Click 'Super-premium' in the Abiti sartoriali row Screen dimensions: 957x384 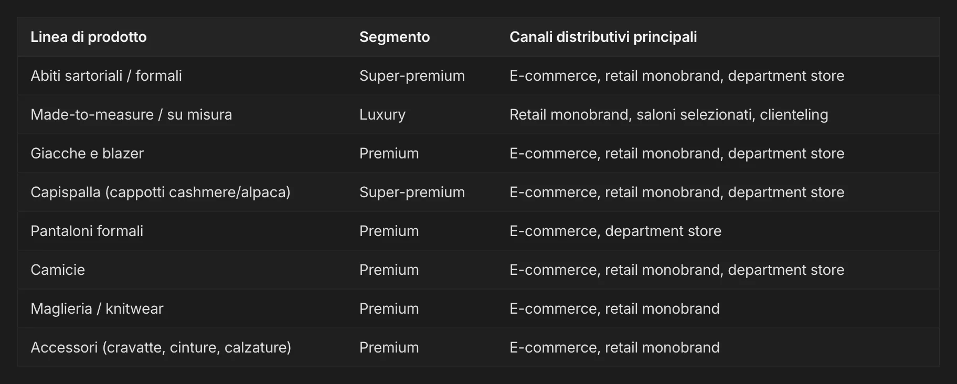pos(412,76)
